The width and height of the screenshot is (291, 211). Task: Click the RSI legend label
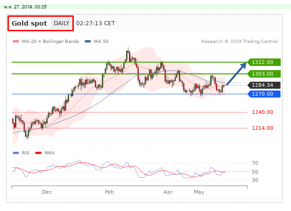coord(26,153)
